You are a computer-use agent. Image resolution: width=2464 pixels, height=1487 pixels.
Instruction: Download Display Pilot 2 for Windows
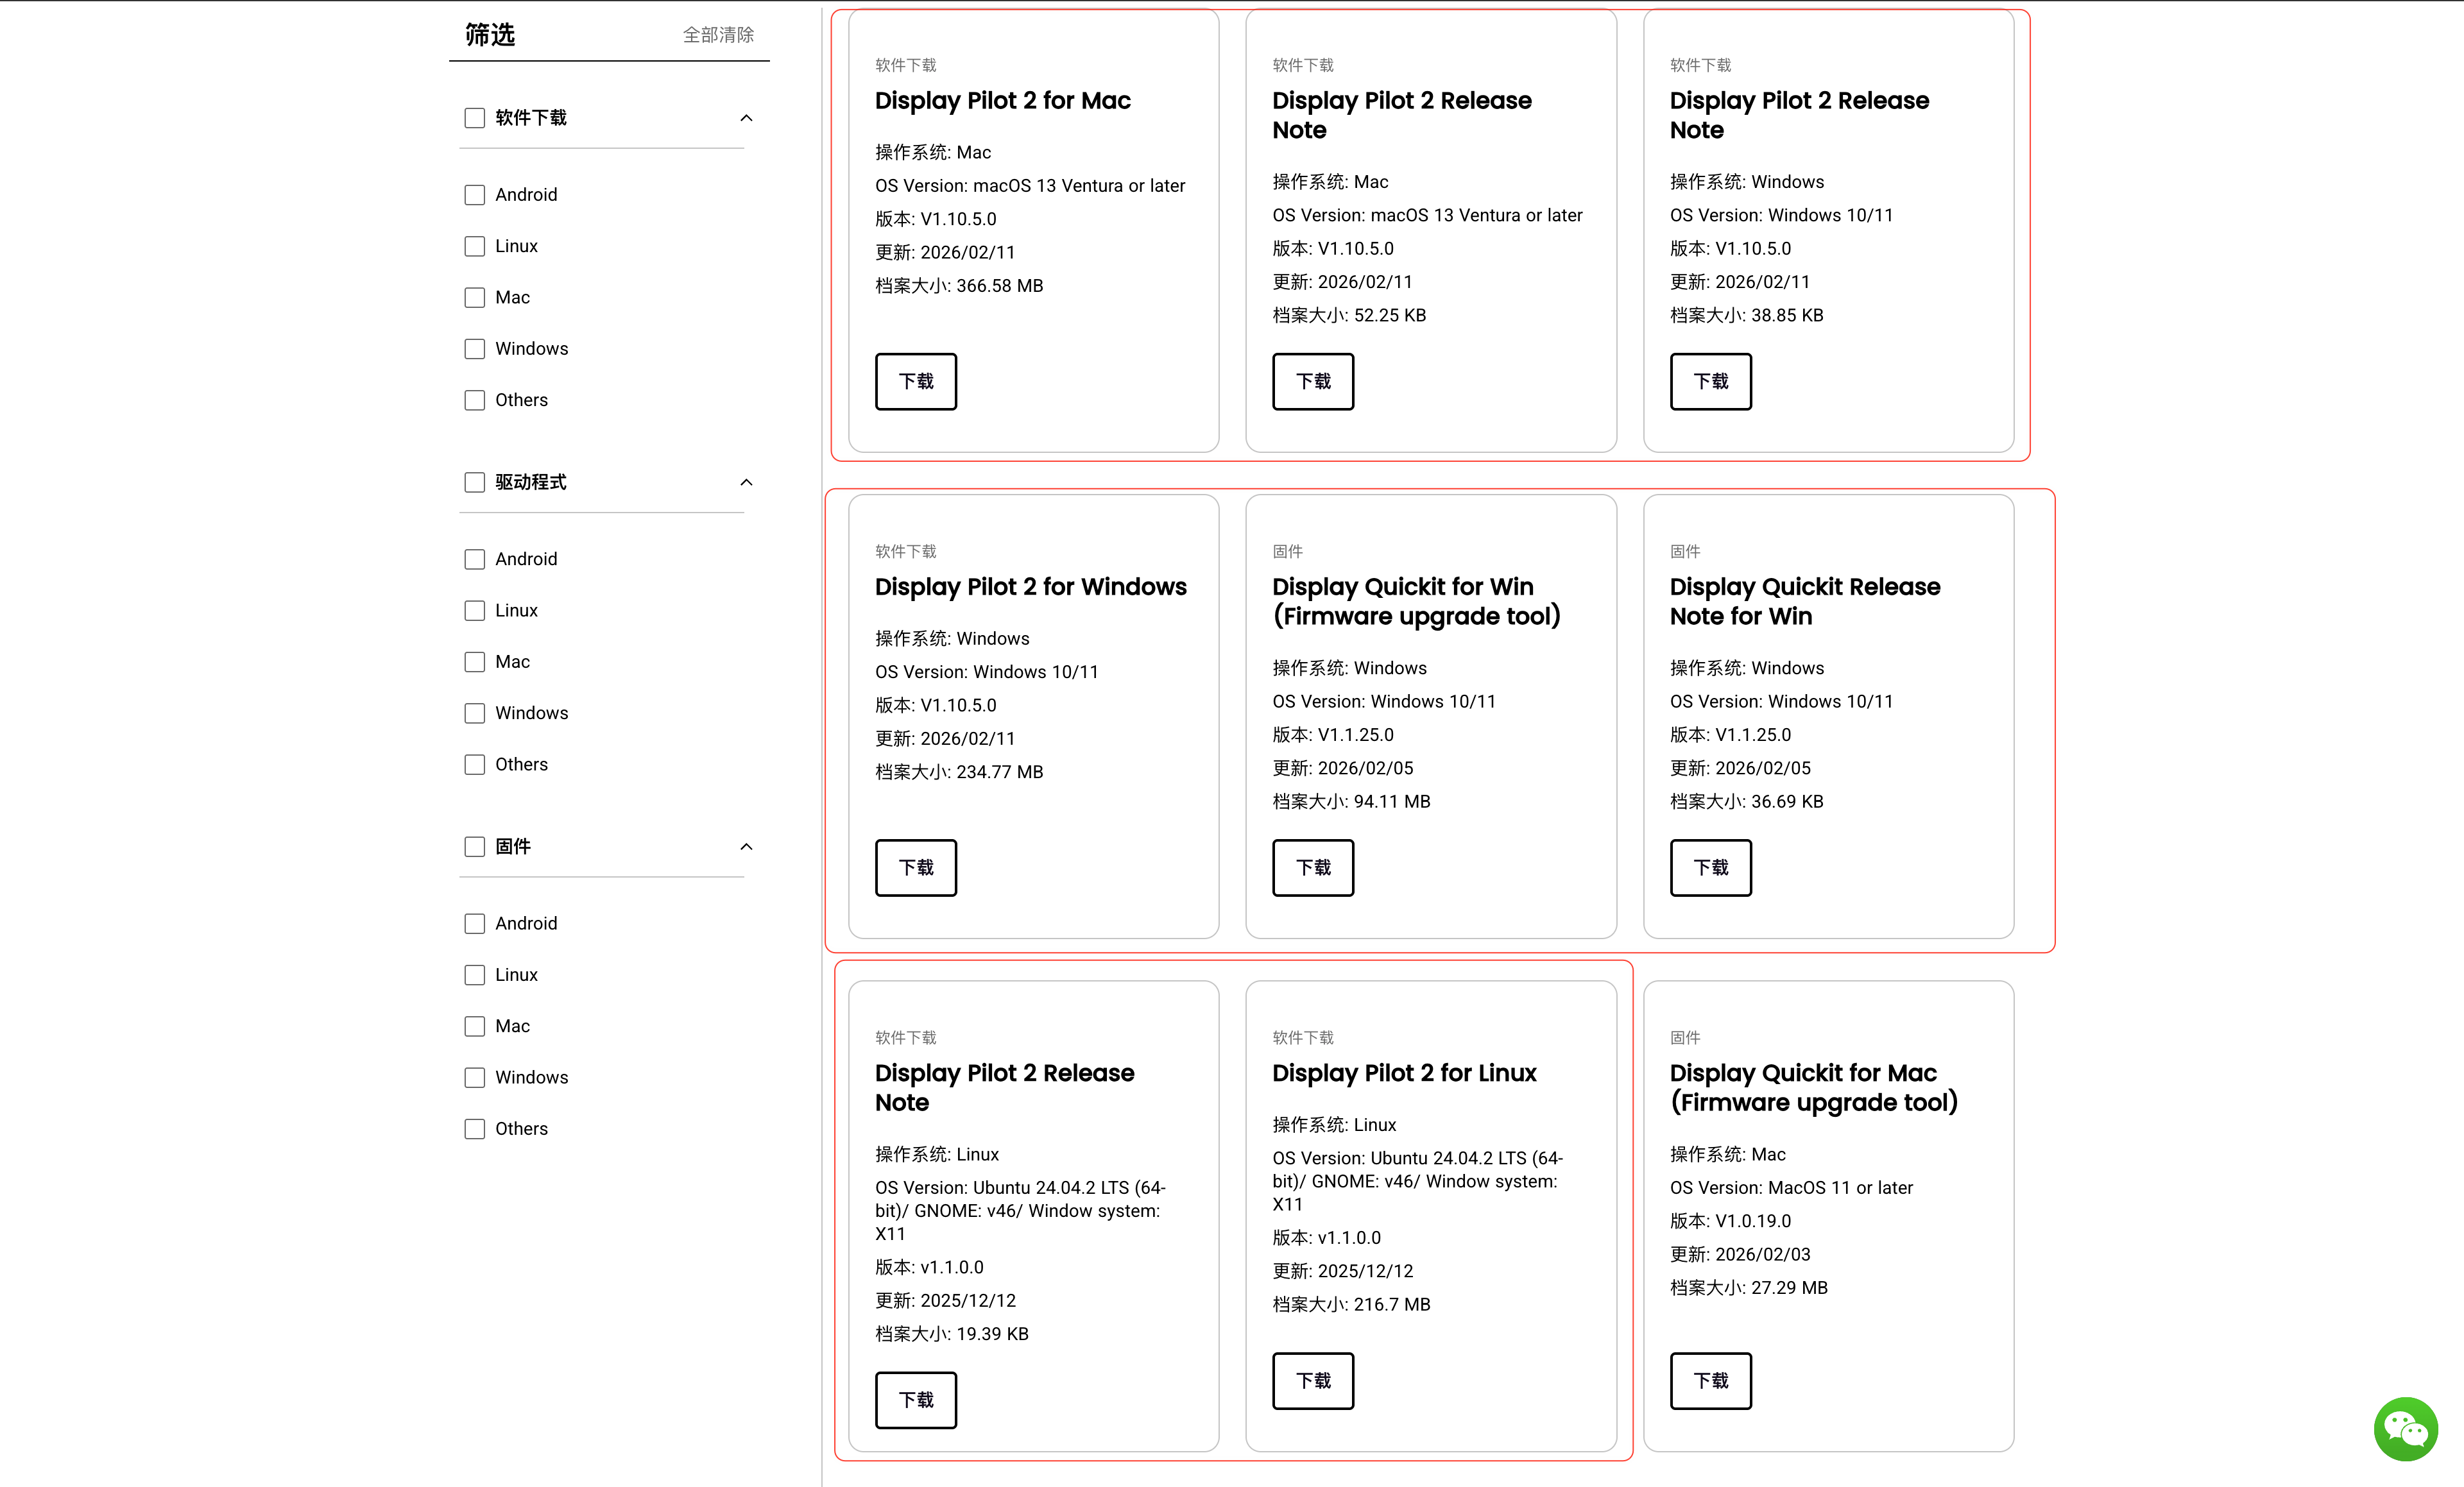point(915,867)
